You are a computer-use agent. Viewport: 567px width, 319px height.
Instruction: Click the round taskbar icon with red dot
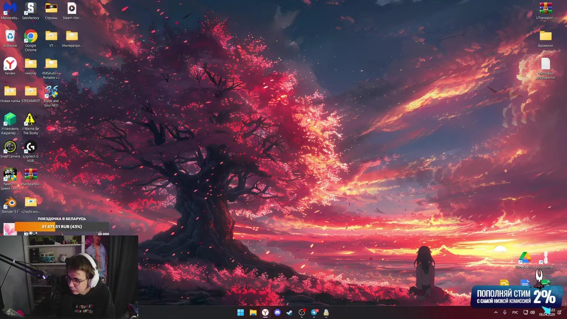302,312
